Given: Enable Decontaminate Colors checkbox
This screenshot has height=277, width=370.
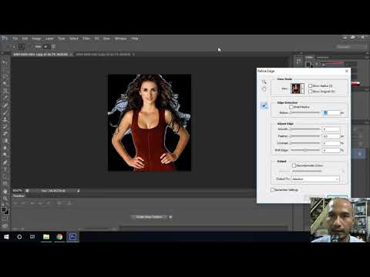Looking at the screenshot, I should [x=294, y=165].
